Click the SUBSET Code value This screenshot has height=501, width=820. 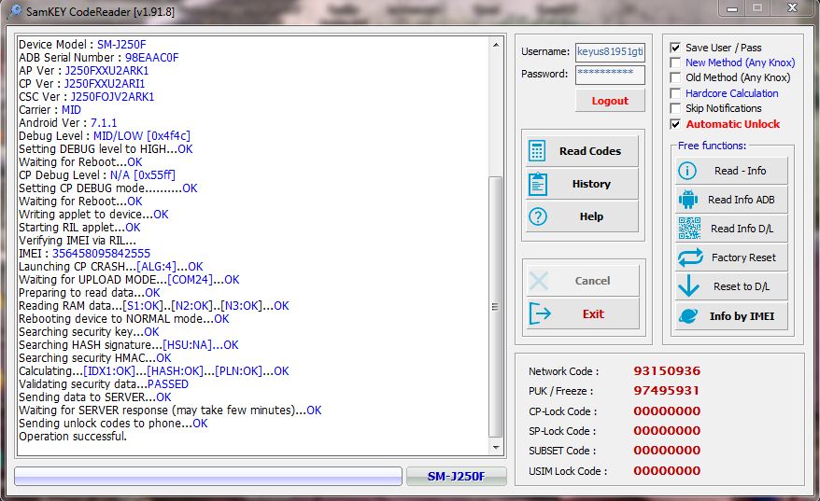pos(667,451)
